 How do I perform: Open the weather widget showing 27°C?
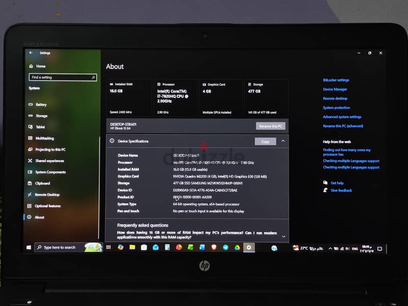pos(308,248)
